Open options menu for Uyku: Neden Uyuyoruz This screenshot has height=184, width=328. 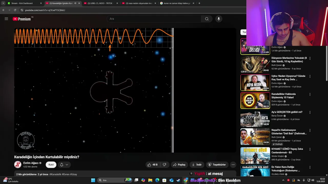[310, 76]
